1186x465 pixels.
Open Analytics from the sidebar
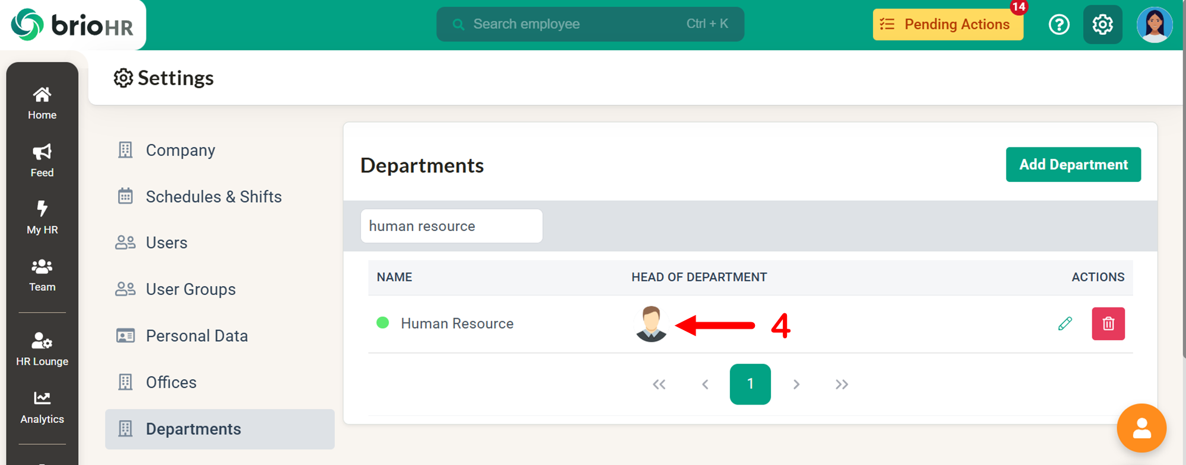42,408
